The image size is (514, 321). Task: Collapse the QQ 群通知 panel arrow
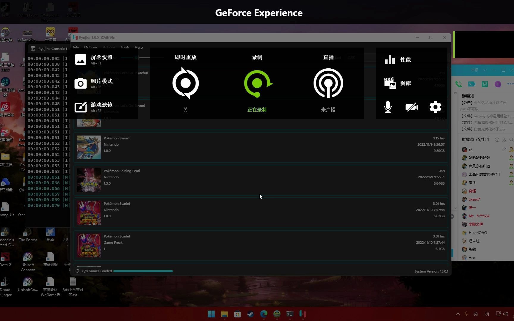point(455,93)
